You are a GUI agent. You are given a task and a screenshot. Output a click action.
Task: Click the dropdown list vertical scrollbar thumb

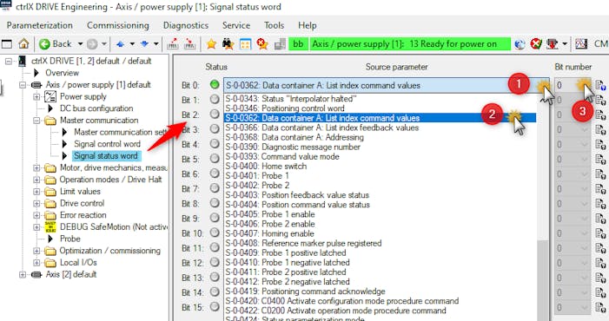point(543,281)
